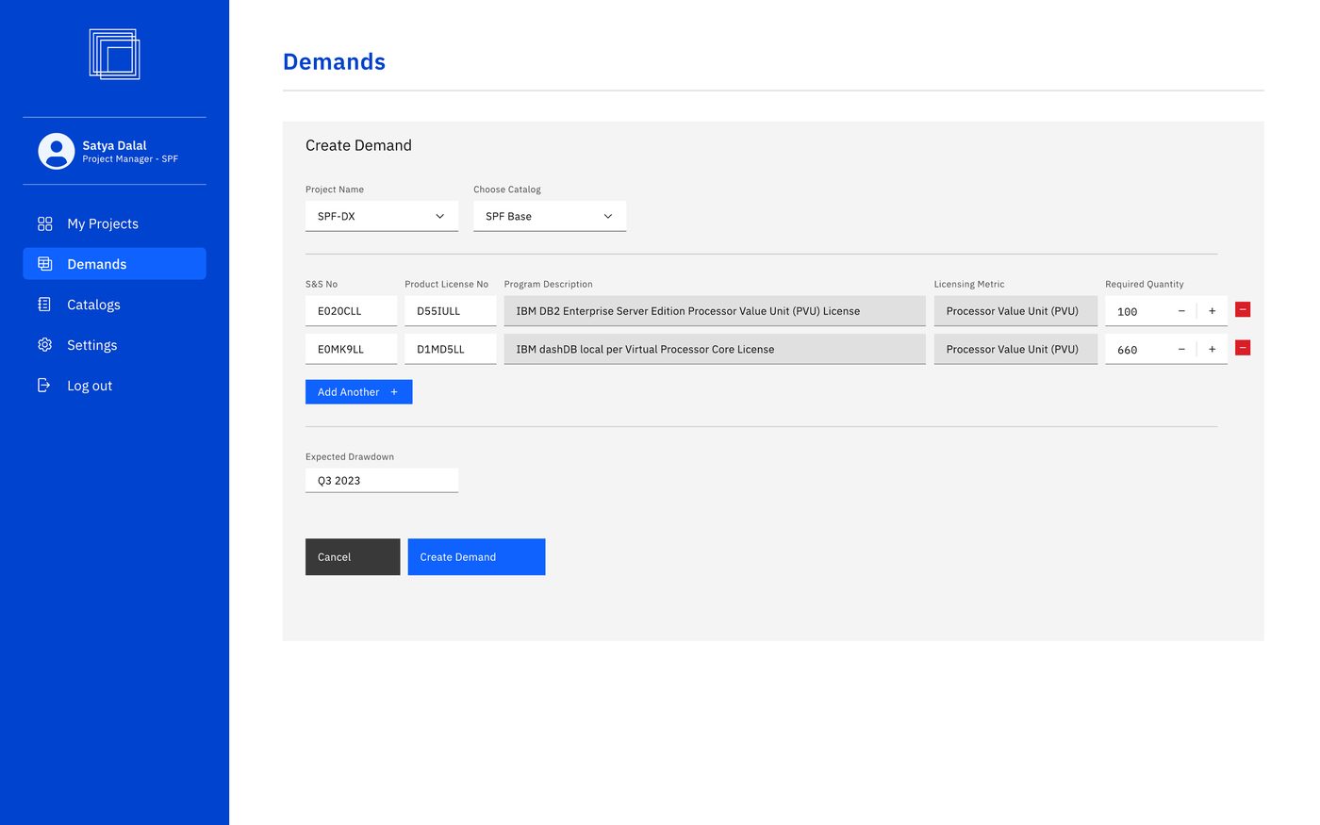Click the S&S No field E0MK9LL

pos(351,349)
